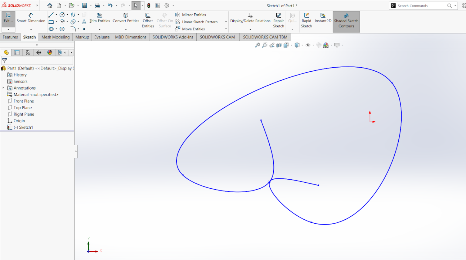Toggle Shaded Sketch Contours mode
This screenshot has height=260, width=466.
346,21
